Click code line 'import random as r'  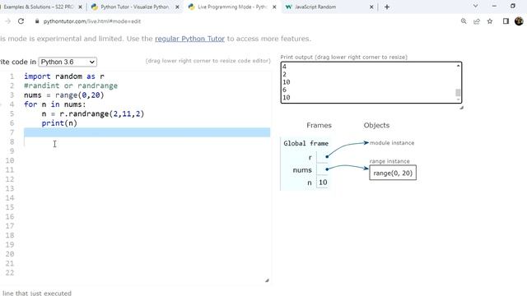click(64, 76)
